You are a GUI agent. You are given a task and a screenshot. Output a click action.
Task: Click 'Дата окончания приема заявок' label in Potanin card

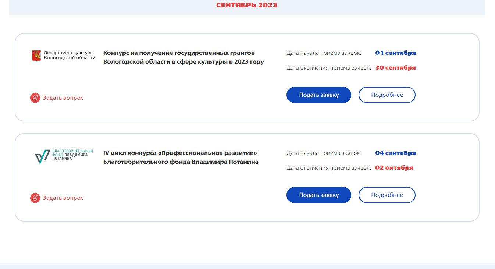329,168
